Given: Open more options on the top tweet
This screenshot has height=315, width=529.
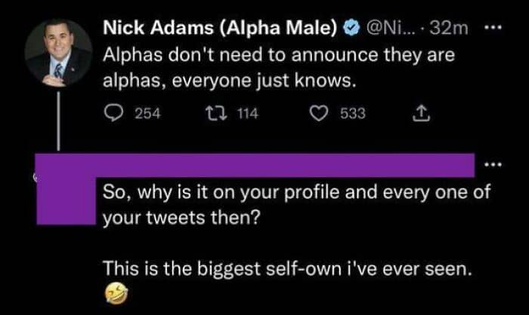Looking at the screenshot, I should (x=493, y=29).
